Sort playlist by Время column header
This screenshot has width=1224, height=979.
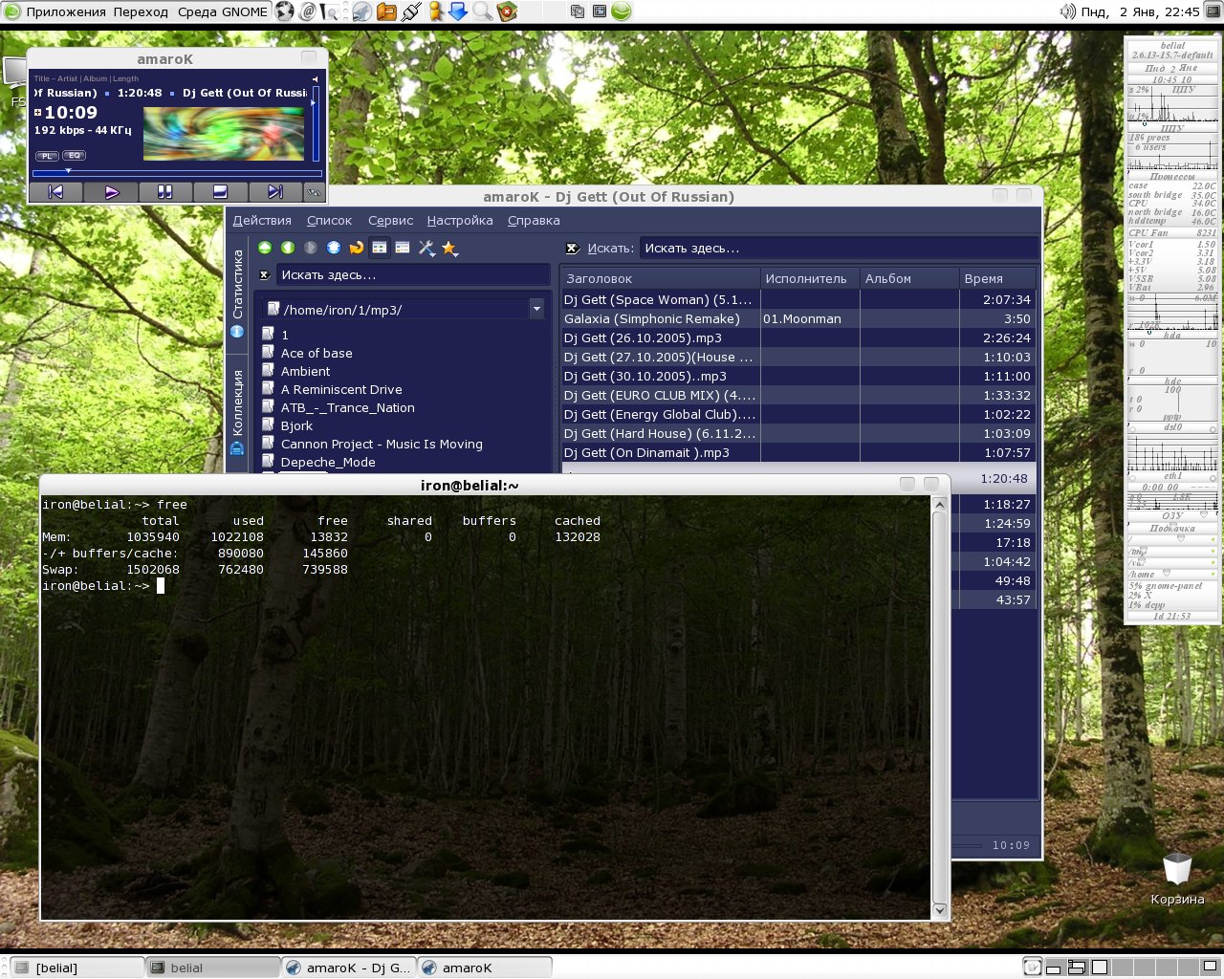[997, 279]
